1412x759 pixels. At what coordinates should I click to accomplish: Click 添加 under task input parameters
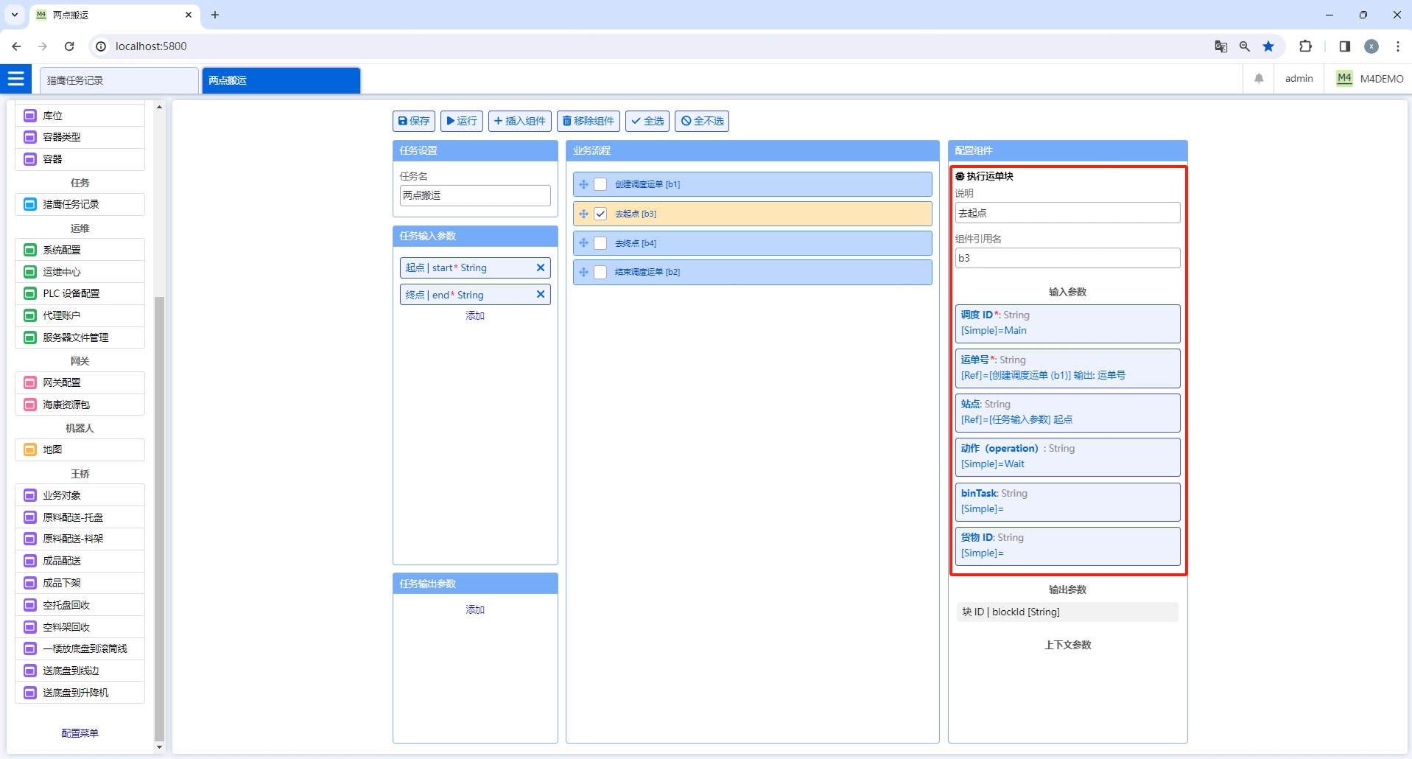tap(475, 315)
